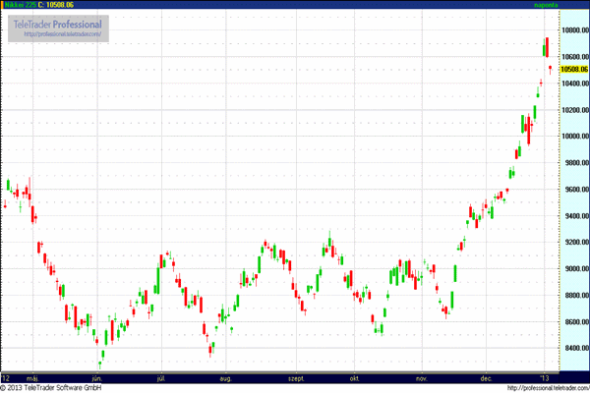Select the 'máj.' month marker on time axis
Viewport: 590px width, 393px height.
[30, 377]
